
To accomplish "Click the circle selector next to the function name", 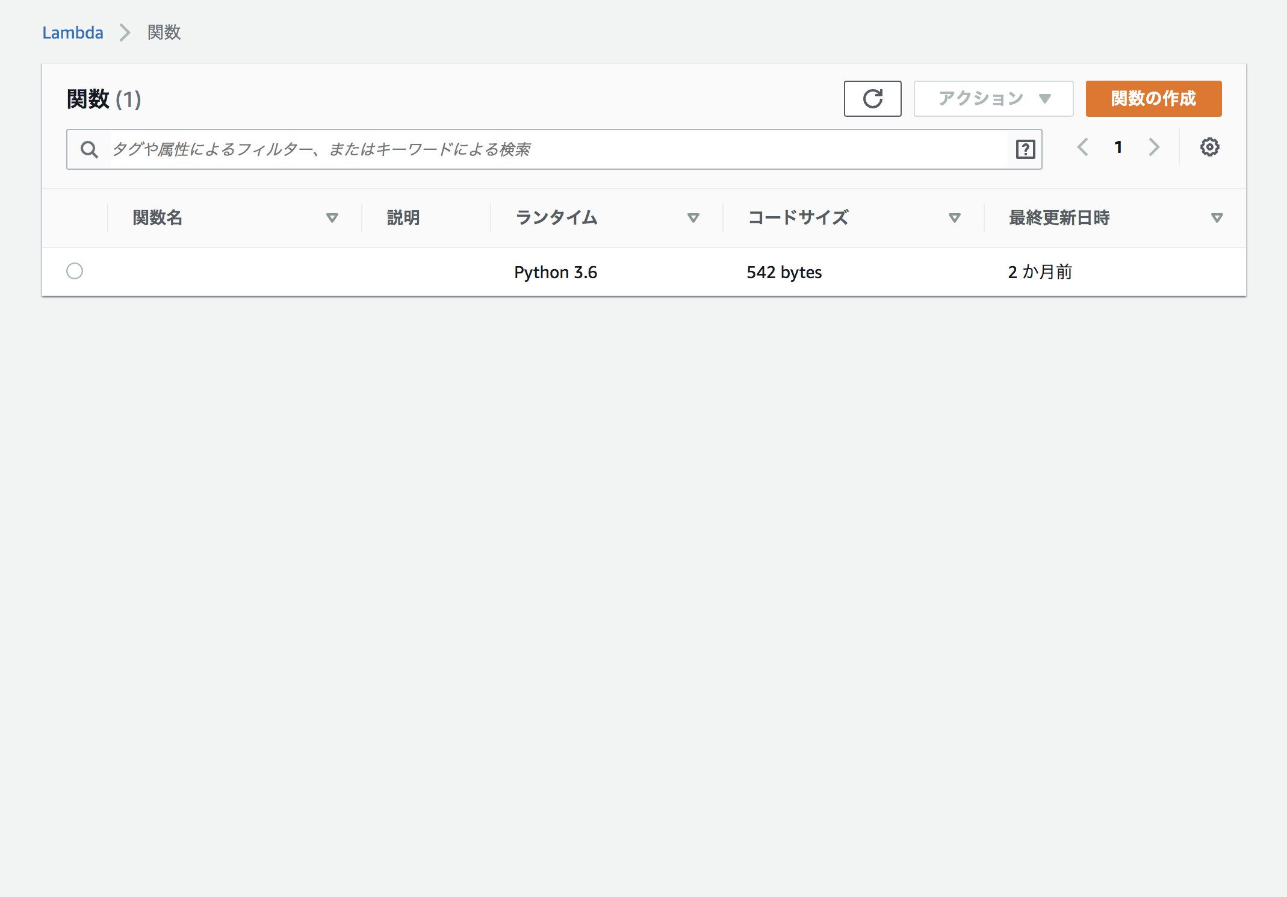I will 75,272.
